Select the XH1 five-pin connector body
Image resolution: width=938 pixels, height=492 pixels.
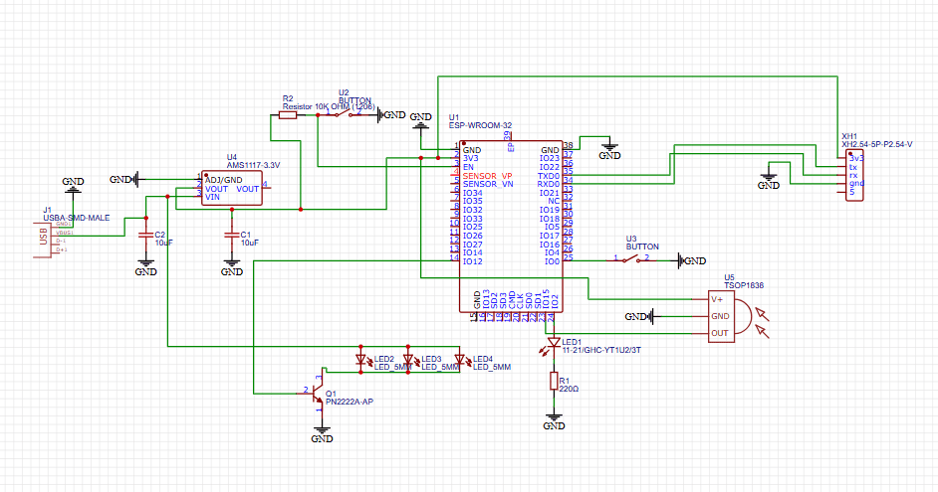coord(854,175)
